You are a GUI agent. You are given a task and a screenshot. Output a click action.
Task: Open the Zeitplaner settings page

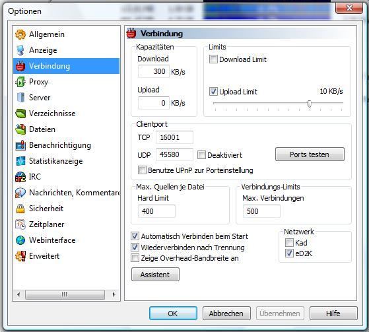click(67, 224)
